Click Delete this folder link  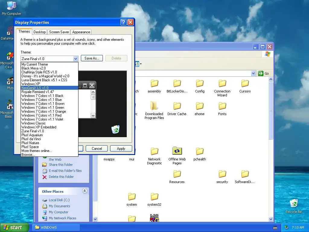[61, 177]
